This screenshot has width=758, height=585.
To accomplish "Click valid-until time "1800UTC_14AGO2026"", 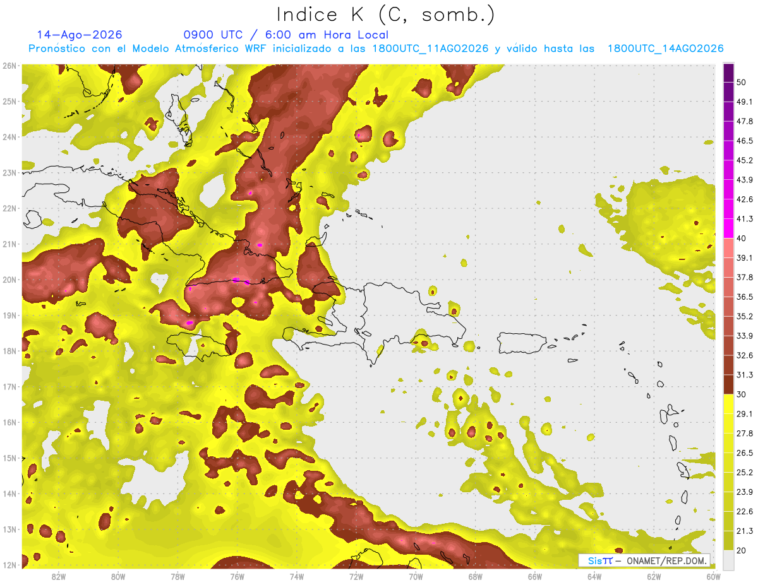I will pos(665,49).
